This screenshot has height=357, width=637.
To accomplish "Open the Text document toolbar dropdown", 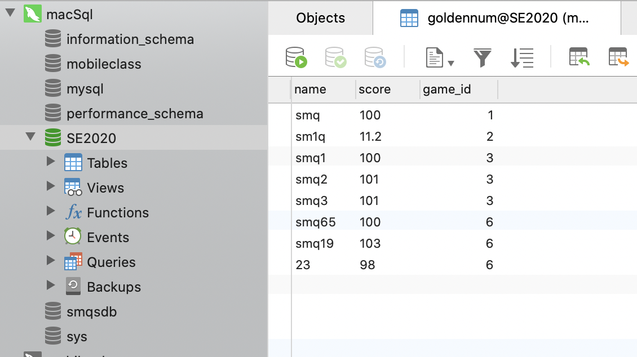I will [440, 57].
